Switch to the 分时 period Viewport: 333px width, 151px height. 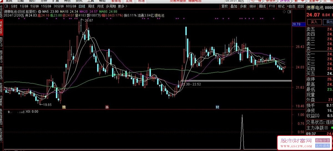(x=14, y=6)
